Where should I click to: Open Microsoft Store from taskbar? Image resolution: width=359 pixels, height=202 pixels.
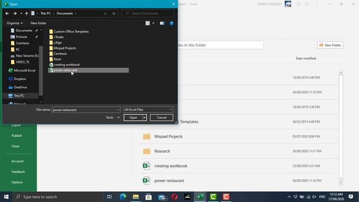click(x=149, y=197)
